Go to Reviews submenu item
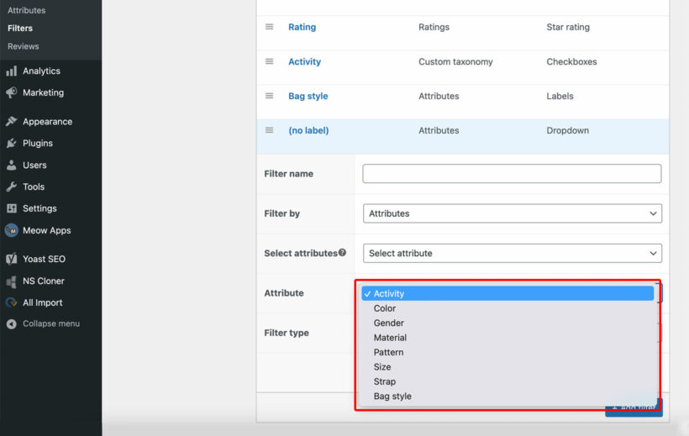The image size is (689, 436). coord(24,46)
